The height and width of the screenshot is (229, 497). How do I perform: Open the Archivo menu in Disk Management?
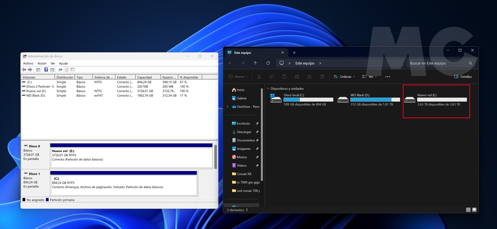tap(28, 63)
